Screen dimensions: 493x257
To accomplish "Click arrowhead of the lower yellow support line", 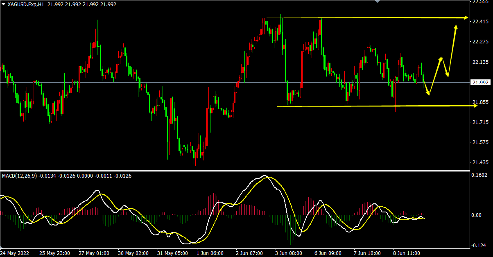I will (475, 106).
